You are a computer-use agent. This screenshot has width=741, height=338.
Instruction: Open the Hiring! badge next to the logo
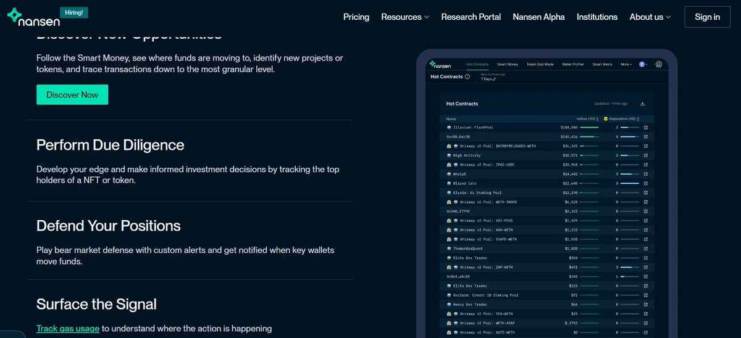point(74,12)
